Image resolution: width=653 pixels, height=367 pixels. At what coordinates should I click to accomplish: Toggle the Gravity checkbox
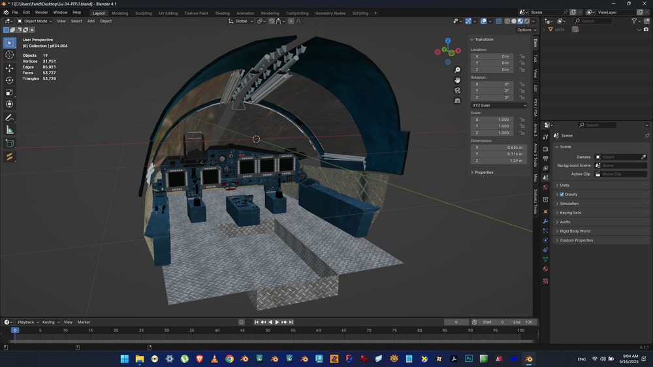click(562, 195)
